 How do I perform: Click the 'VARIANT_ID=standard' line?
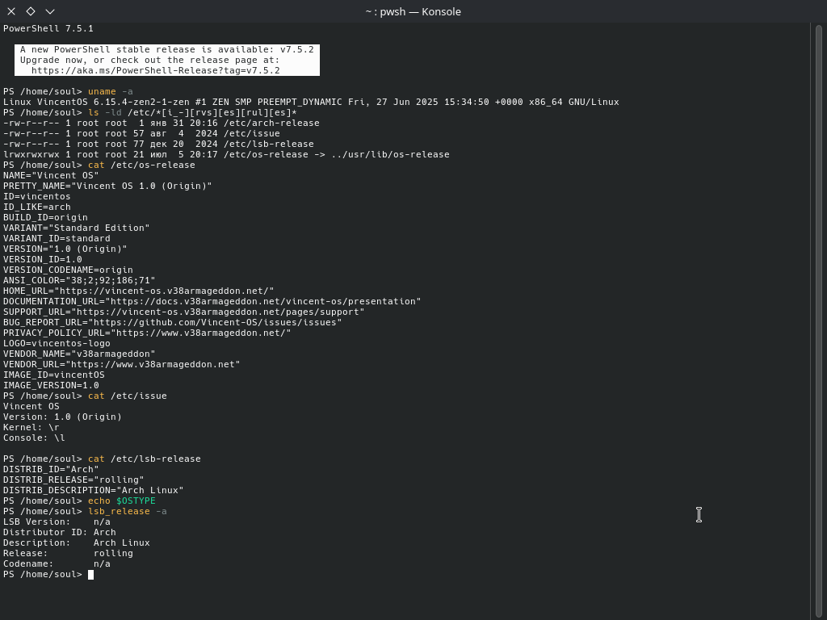(x=57, y=239)
